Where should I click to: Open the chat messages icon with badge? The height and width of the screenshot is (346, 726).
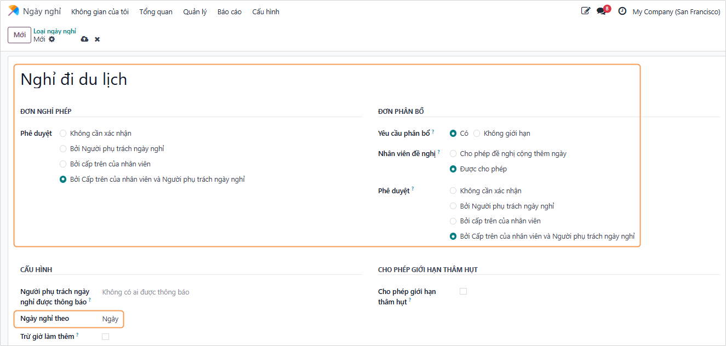click(x=602, y=11)
